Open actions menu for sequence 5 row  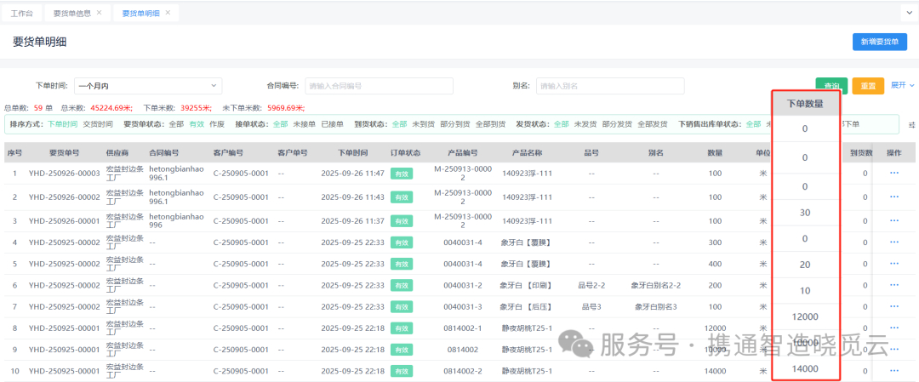[893, 264]
